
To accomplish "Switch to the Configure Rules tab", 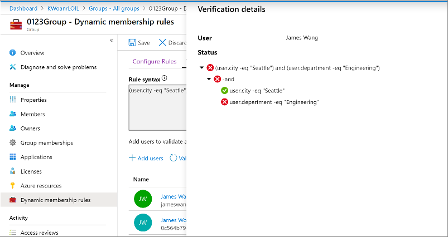I will pos(154,61).
